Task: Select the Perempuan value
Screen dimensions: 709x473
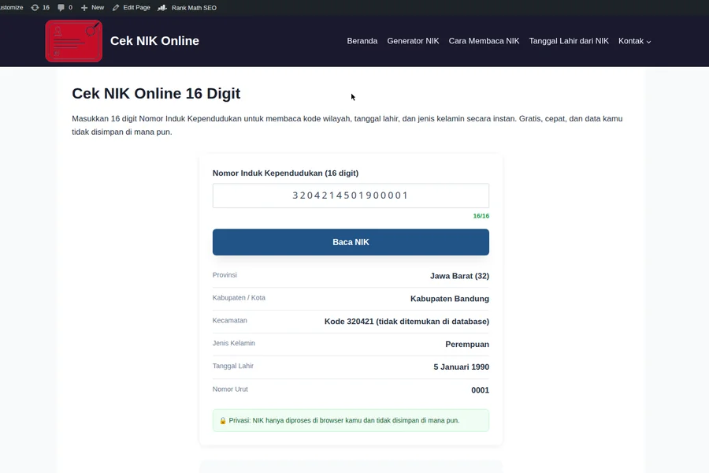Action: coord(467,345)
